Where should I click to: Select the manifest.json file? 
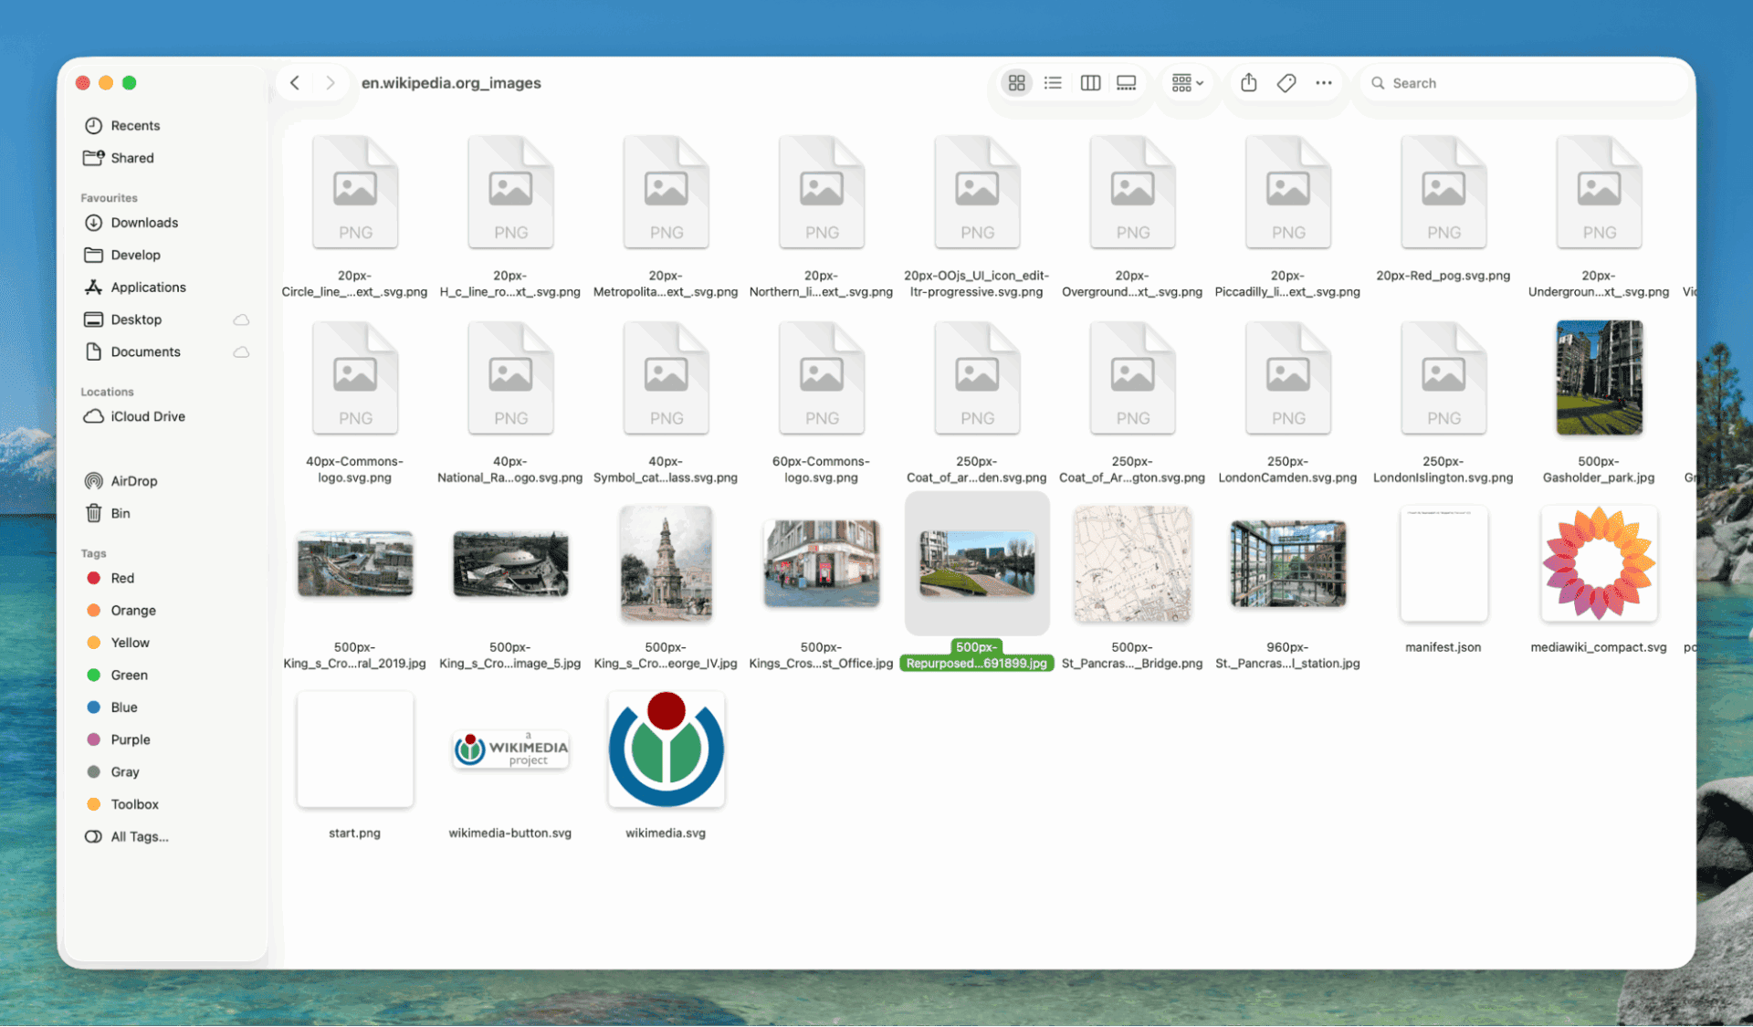(1443, 564)
